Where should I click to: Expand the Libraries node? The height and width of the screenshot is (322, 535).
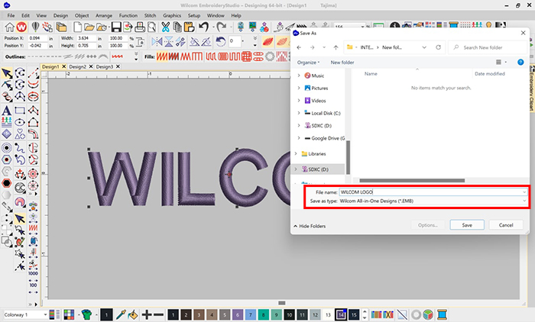296,154
